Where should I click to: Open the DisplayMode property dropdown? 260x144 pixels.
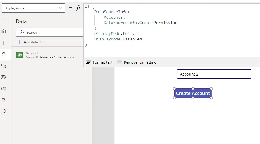pos(33,8)
